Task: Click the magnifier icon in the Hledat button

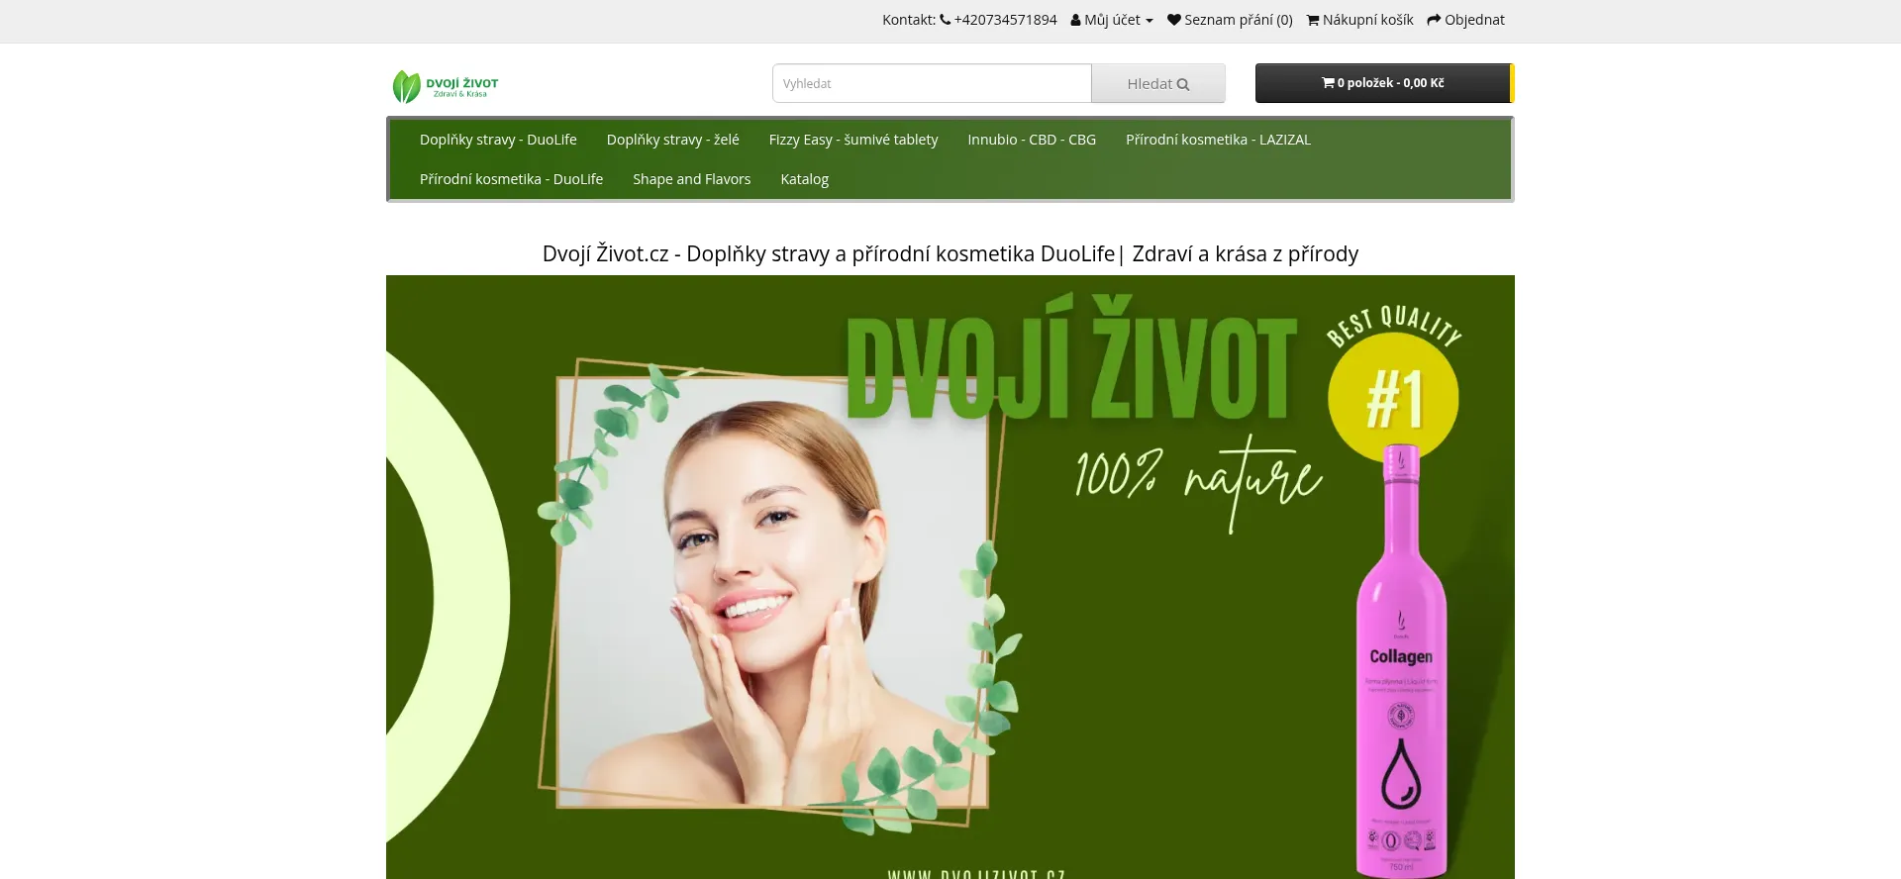Action: click(x=1183, y=84)
